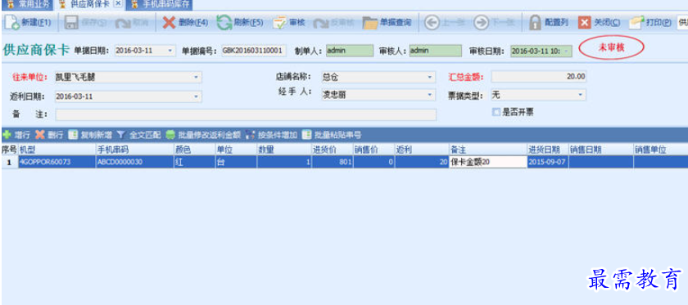Image resolution: width=688 pixels, height=305 pixels.
Task: Click the 保卡金额20 remark cell
Action: (x=488, y=162)
